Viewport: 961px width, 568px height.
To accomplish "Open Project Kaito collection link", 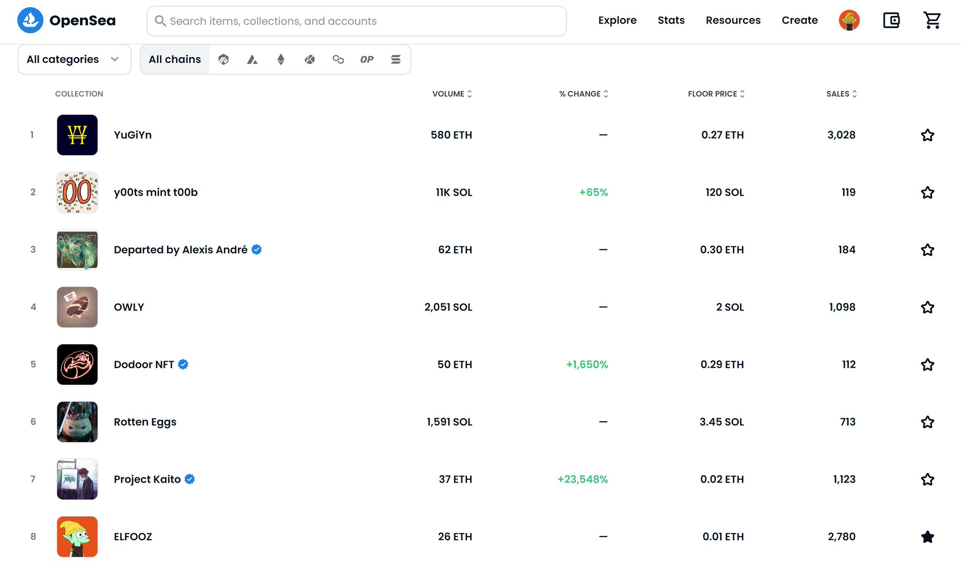I will [x=147, y=479].
